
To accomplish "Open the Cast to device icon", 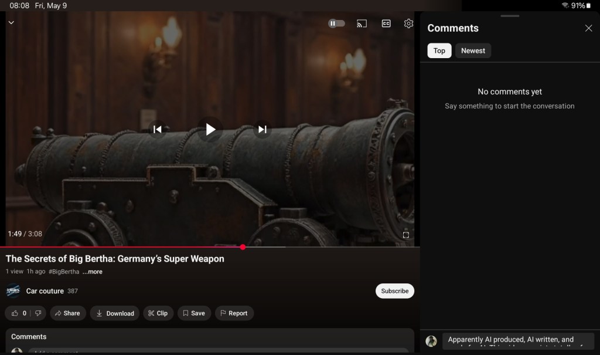I will 362,23.
